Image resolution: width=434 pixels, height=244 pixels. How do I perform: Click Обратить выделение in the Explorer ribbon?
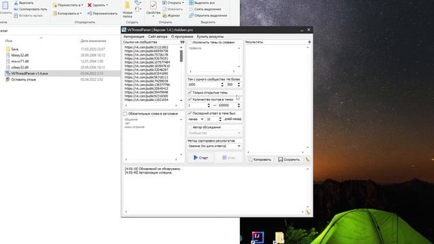click(x=208, y=16)
